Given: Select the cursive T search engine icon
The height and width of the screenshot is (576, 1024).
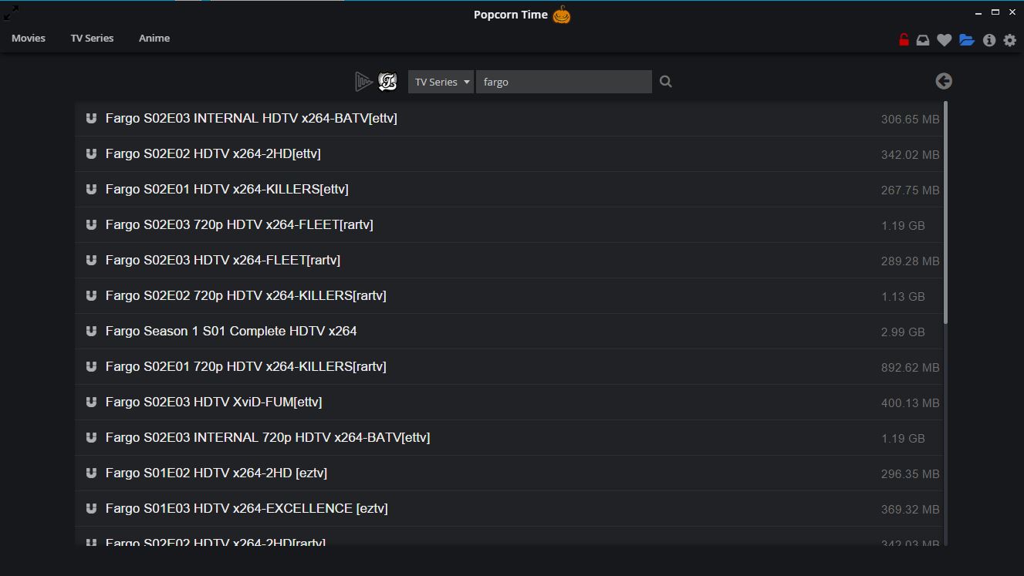Looking at the screenshot, I should click(x=387, y=81).
